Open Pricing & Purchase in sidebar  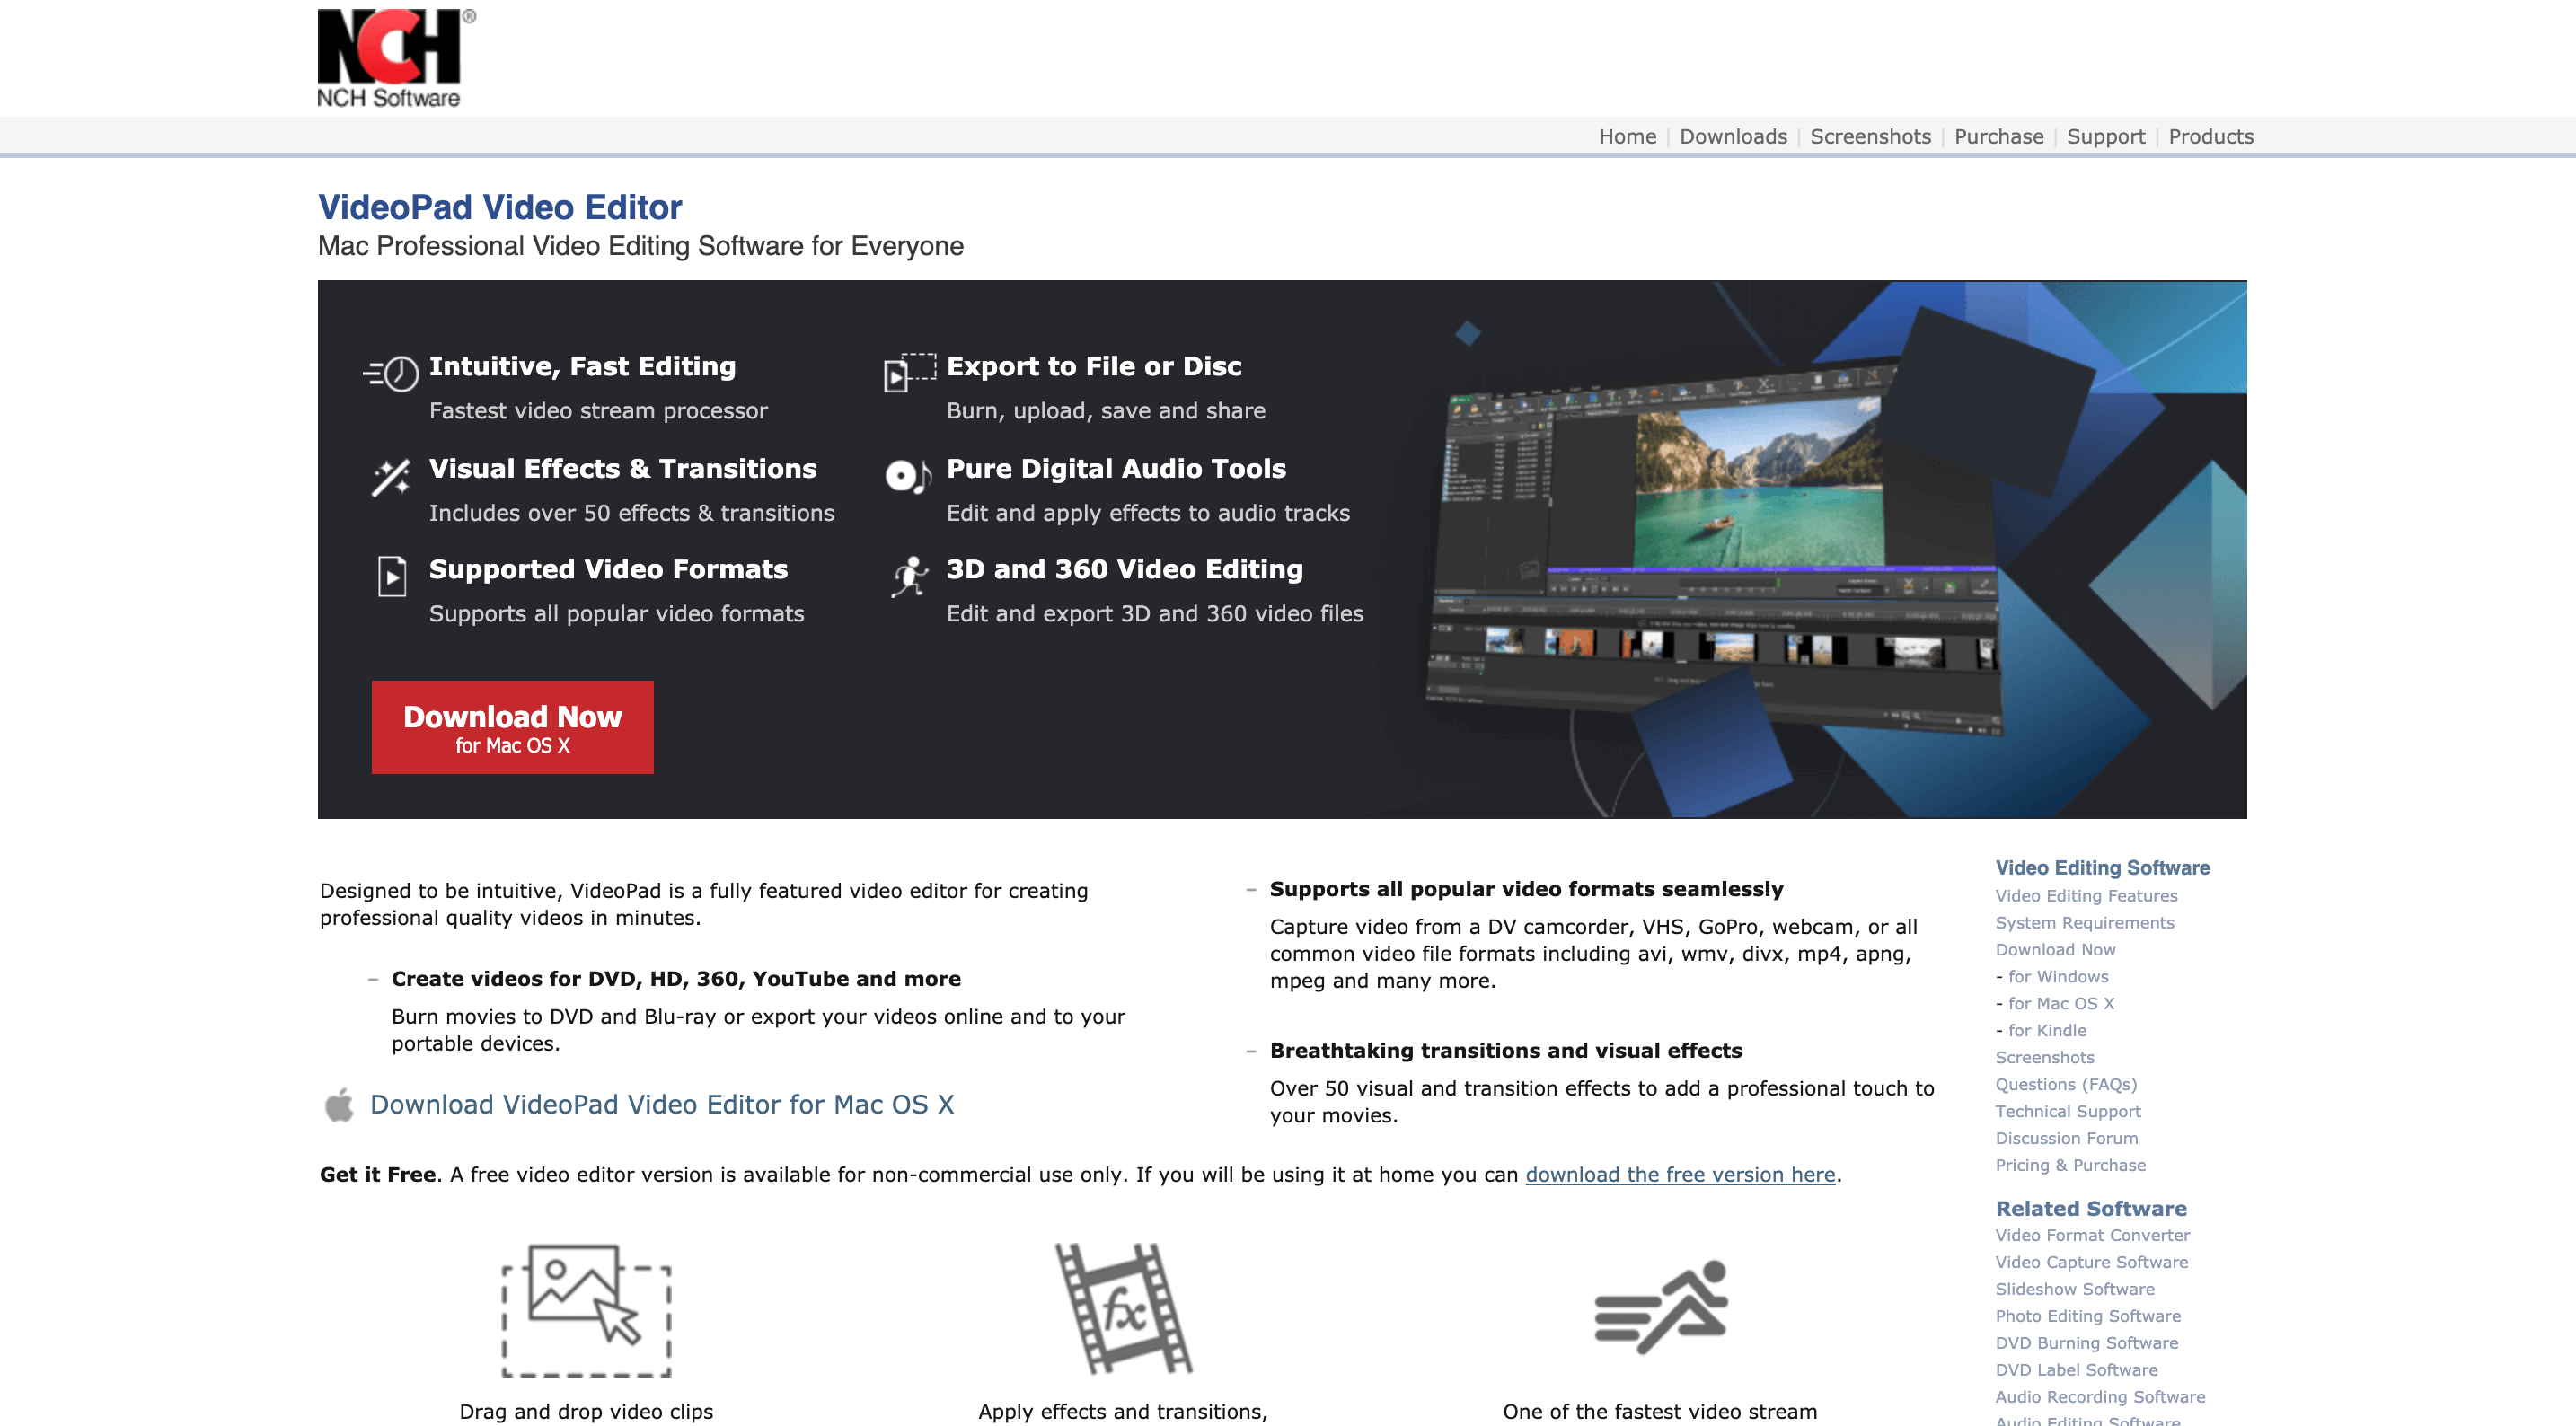coord(2070,1166)
